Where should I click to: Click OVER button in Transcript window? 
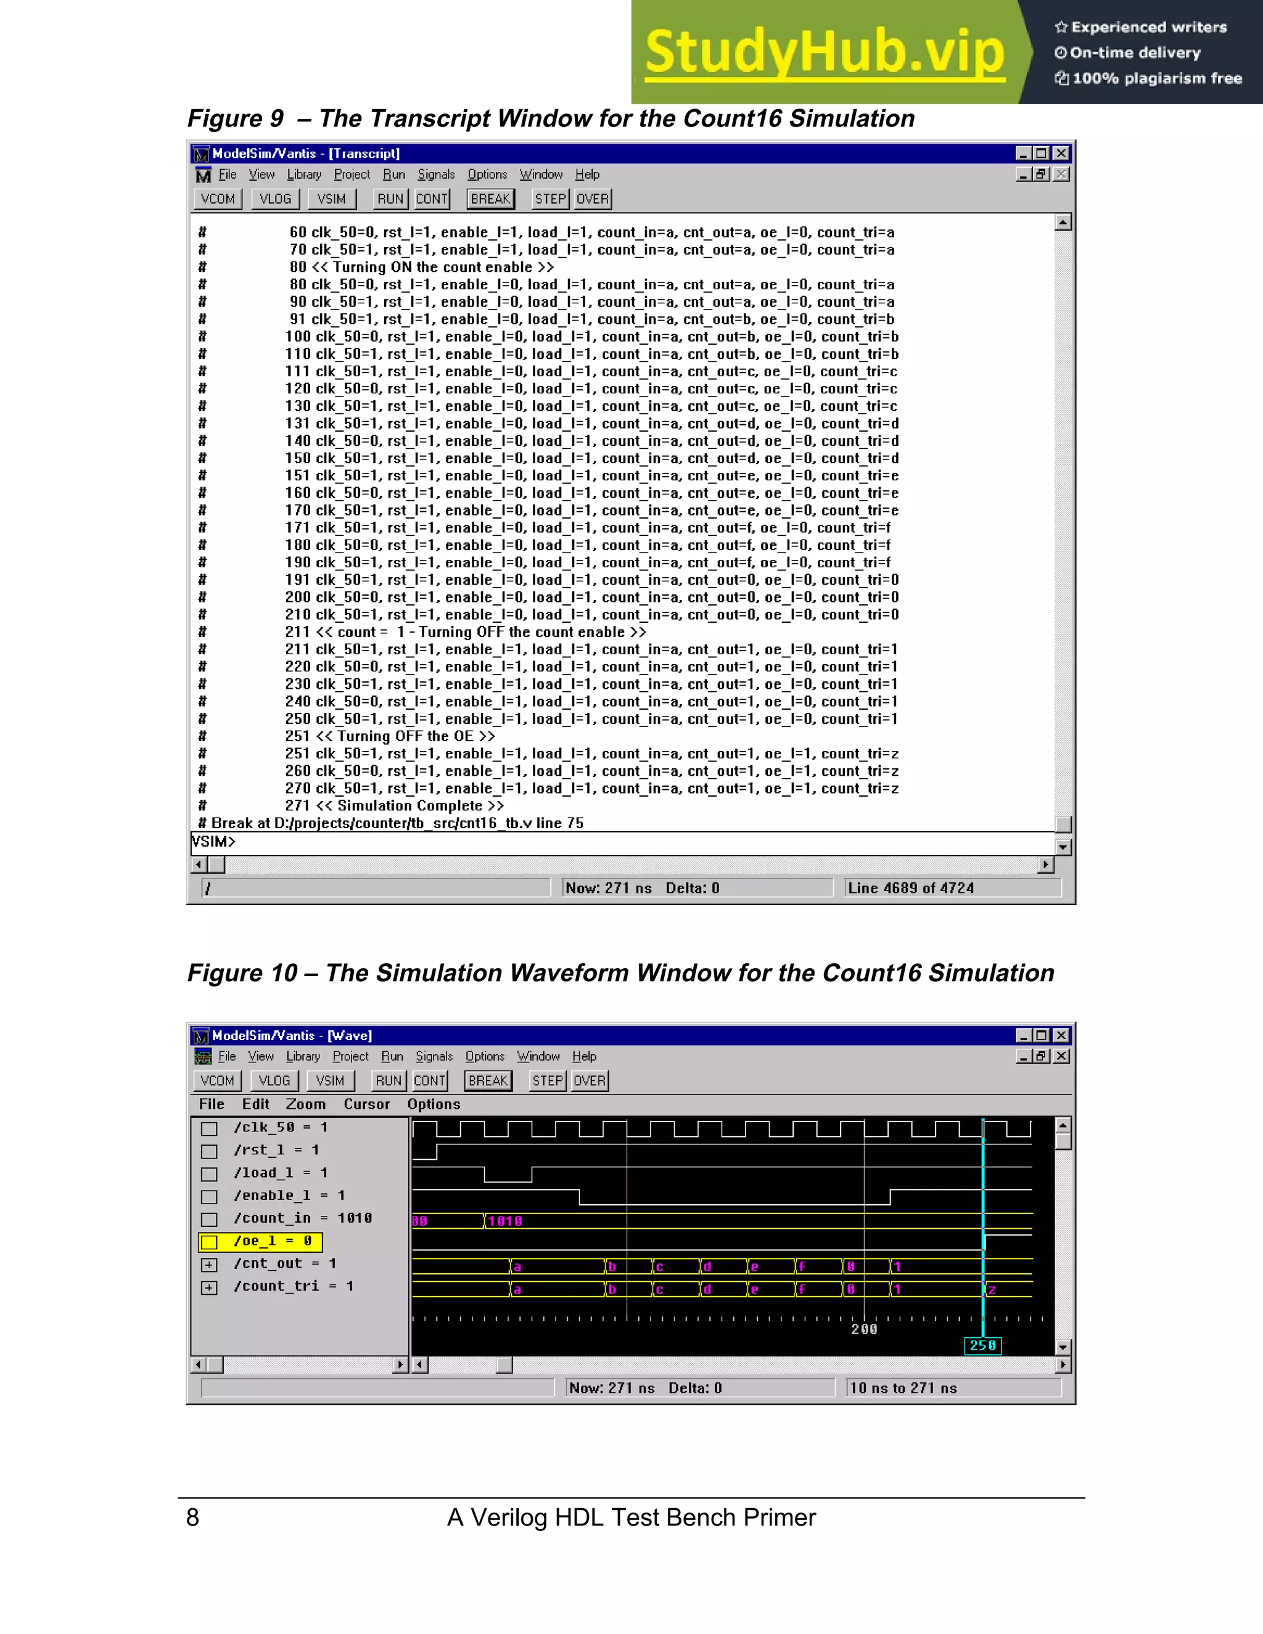click(x=593, y=199)
